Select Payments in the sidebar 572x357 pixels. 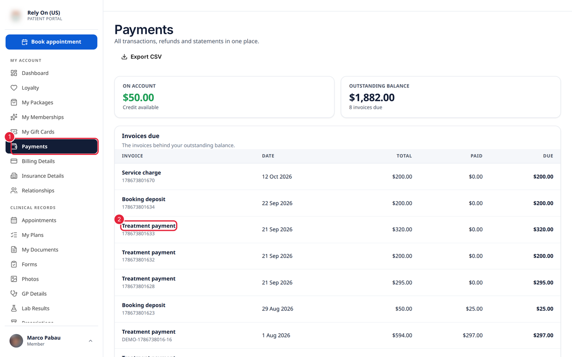51,146
